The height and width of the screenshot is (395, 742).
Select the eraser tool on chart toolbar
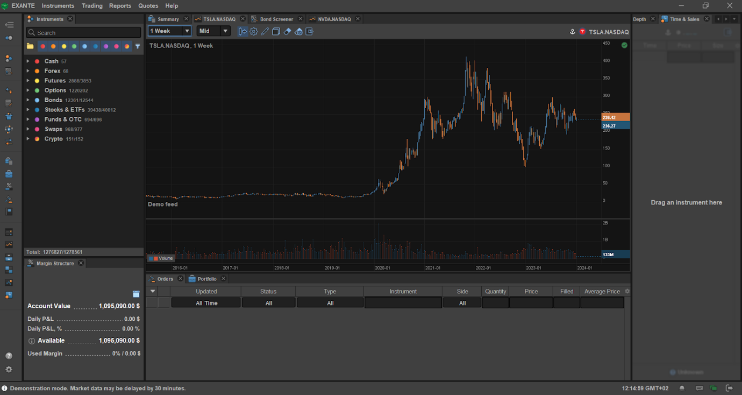287,31
